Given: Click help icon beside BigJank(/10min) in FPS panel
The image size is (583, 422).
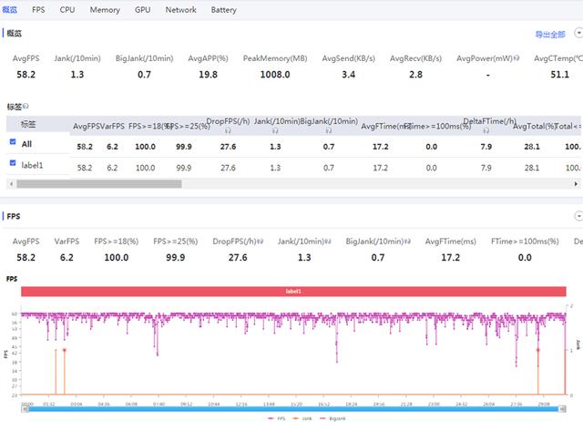Looking at the screenshot, I should pyautogui.click(x=405, y=242).
